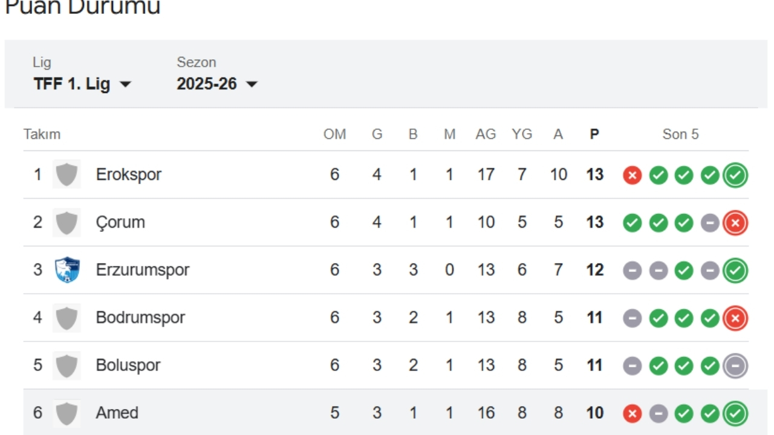774x435 pixels.
Task: Click the Erzurumspor club crest icon
Action: 67,270
